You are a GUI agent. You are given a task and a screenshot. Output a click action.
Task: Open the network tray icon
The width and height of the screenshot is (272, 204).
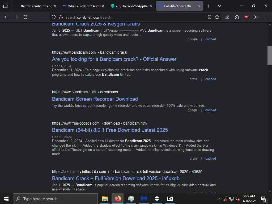click(231, 199)
